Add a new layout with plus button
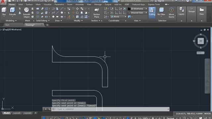 (35, 113)
